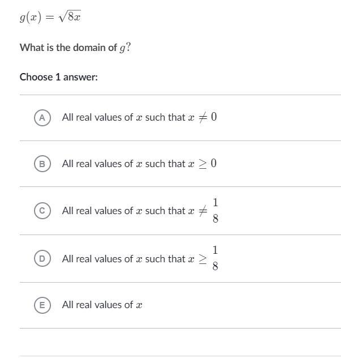
Task: Pick the answer text 'x ≥ 1/8'
Action: 139,259
